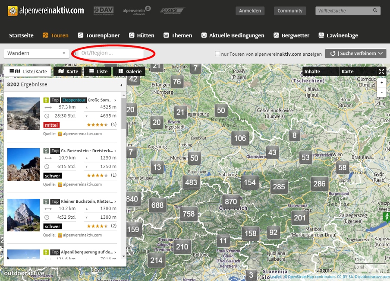Open the DAV partner logo
Viewport: 390px width, 281px height.
pyautogui.click(x=104, y=11)
